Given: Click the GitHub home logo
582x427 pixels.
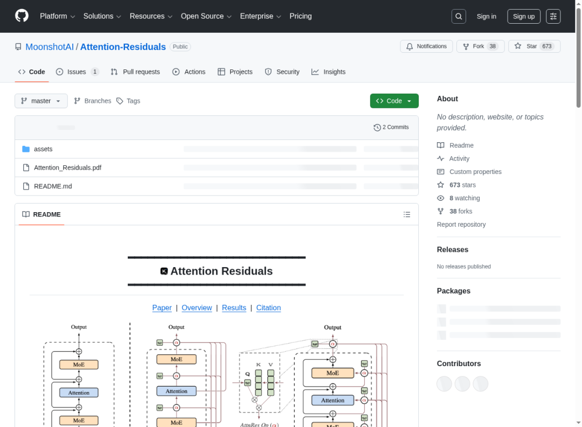Looking at the screenshot, I should pos(22,16).
